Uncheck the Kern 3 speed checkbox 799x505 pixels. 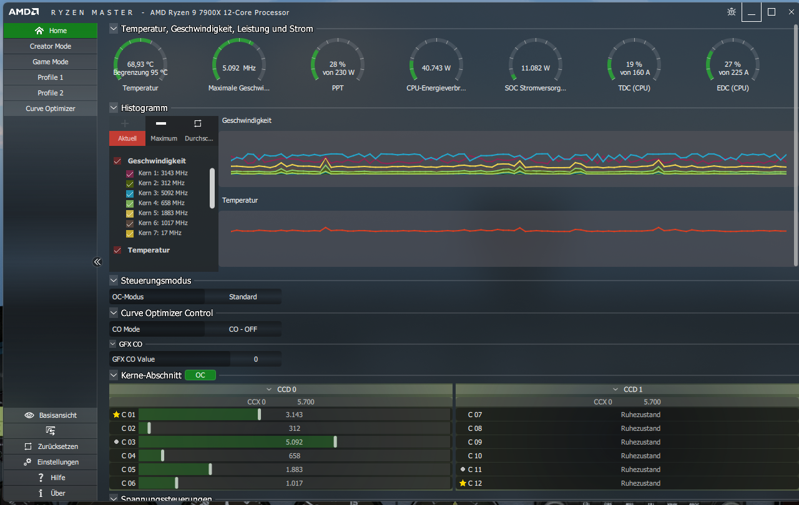(130, 193)
